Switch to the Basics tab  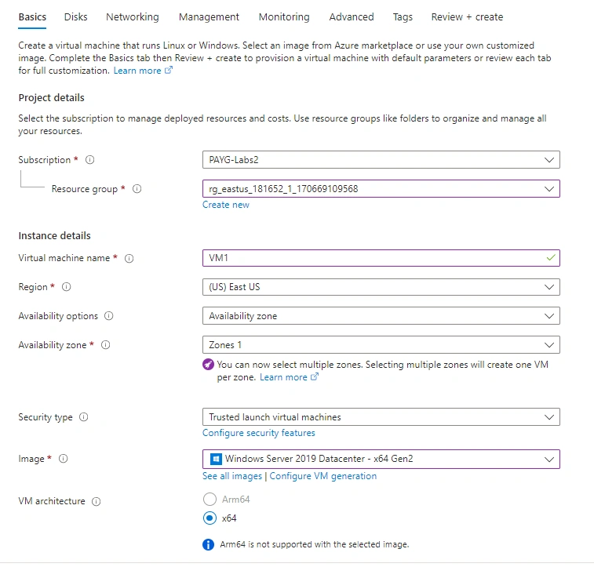[32, 17]
